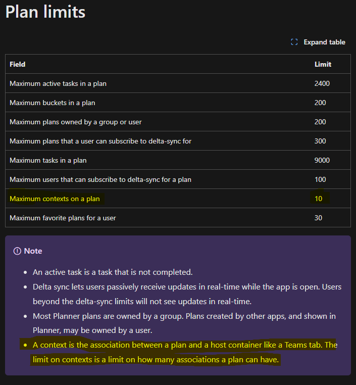This screenshot has height=385, width=356.
Task: Click the 2400 limit value
Action: tap(322, 83)
